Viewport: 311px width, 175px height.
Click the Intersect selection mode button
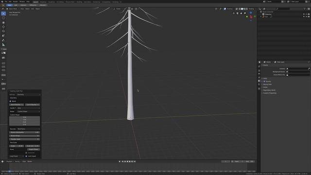point(43,5)
